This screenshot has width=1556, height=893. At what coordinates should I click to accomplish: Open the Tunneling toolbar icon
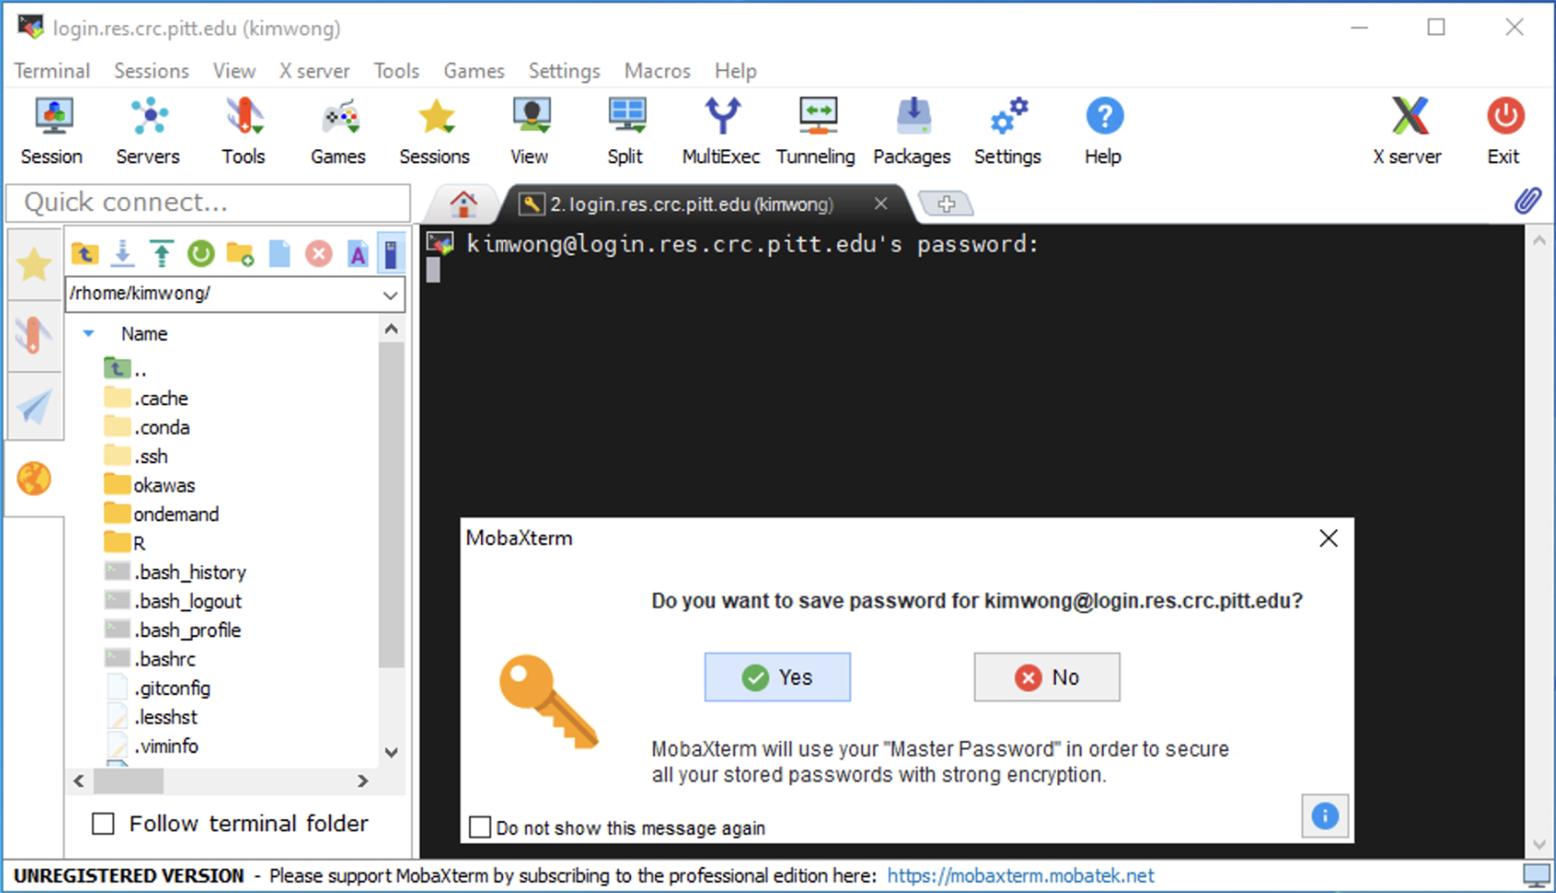pyautogui.click(x=816, y=132)
